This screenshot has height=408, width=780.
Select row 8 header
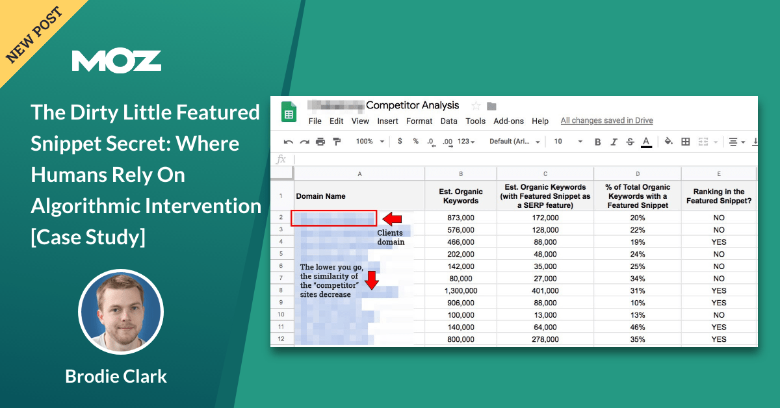click(282, 290)
